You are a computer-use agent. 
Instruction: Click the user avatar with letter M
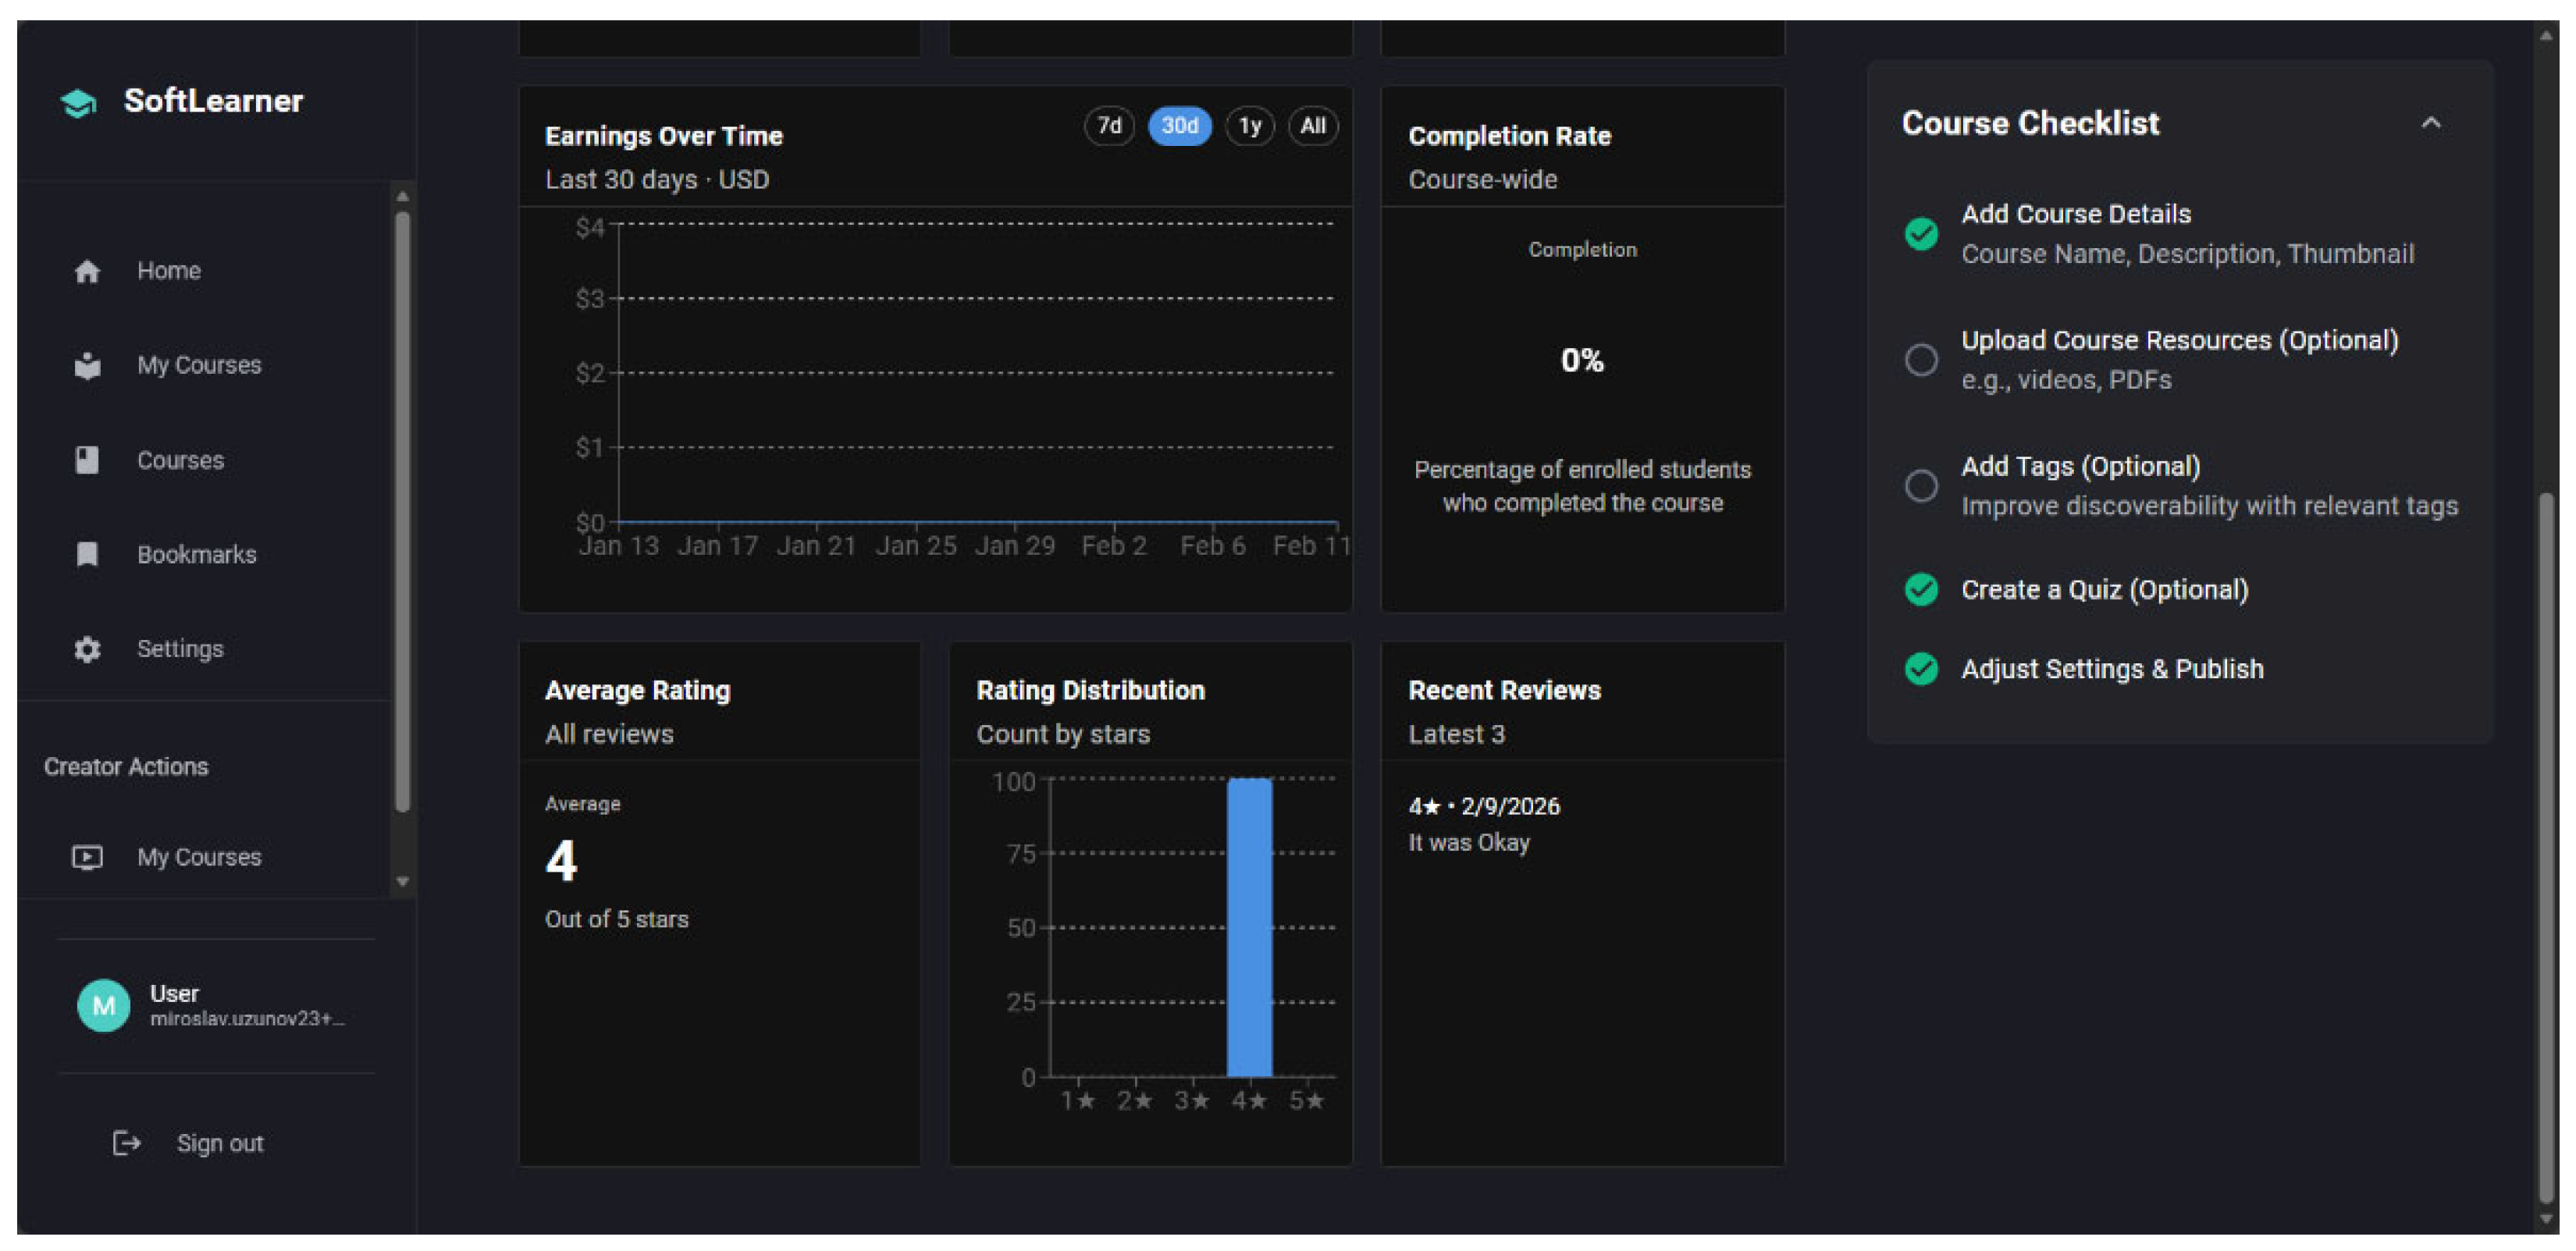click(x=104, y=1005)
